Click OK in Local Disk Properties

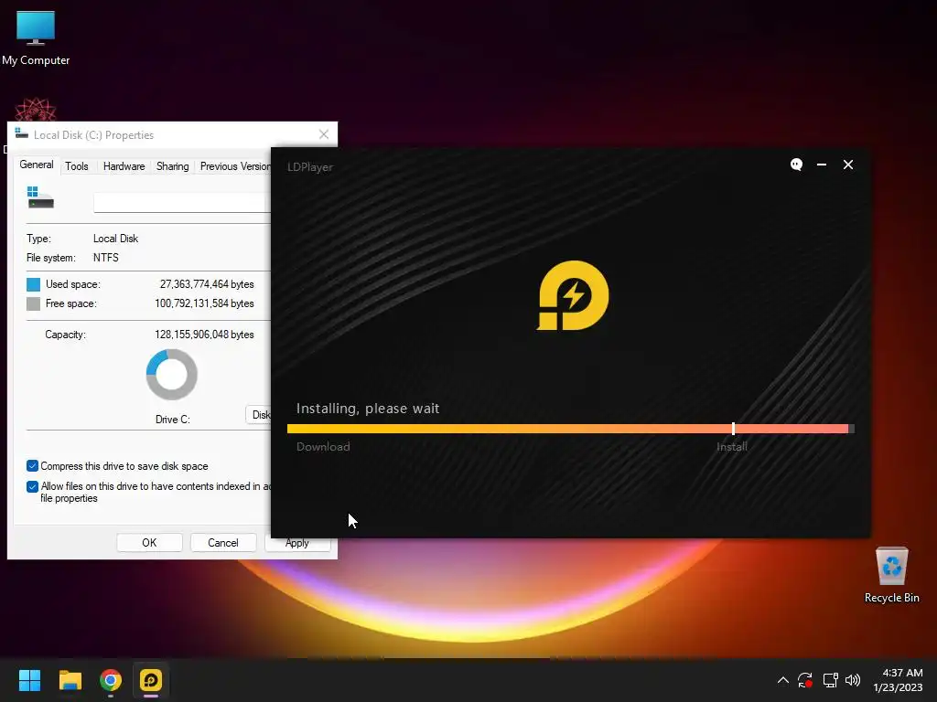point(149,543)
